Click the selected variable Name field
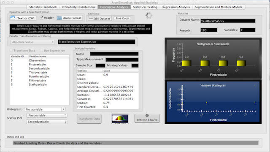The height and width of the screenshot is (152, 270). [114, 54]
